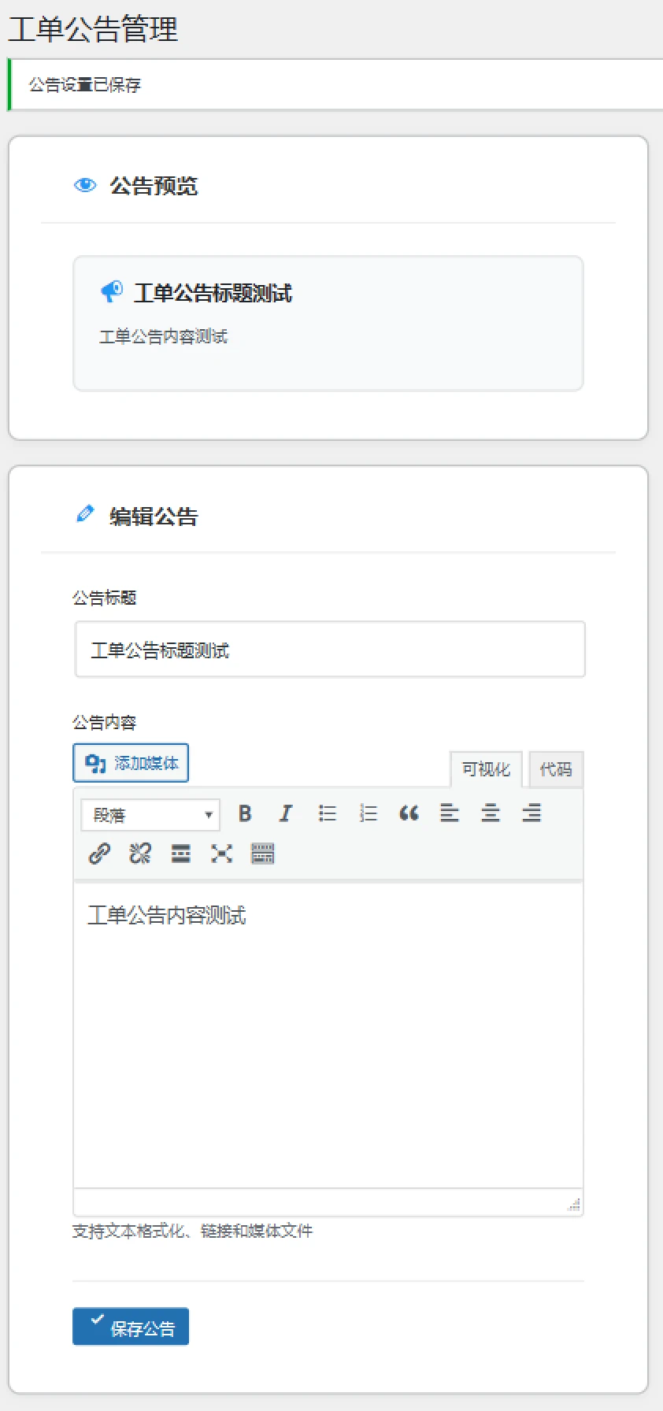
Task: Toggle bold formatting in the editor
Action: coord(245,813)
